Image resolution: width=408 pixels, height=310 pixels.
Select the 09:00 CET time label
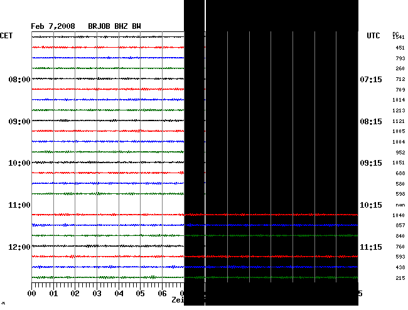[x=19, y=122]
